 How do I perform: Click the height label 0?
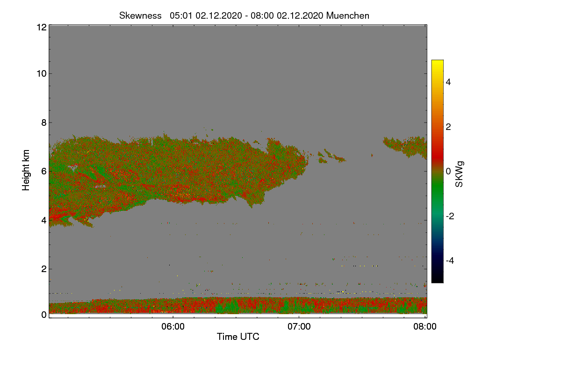coord(43,315)
